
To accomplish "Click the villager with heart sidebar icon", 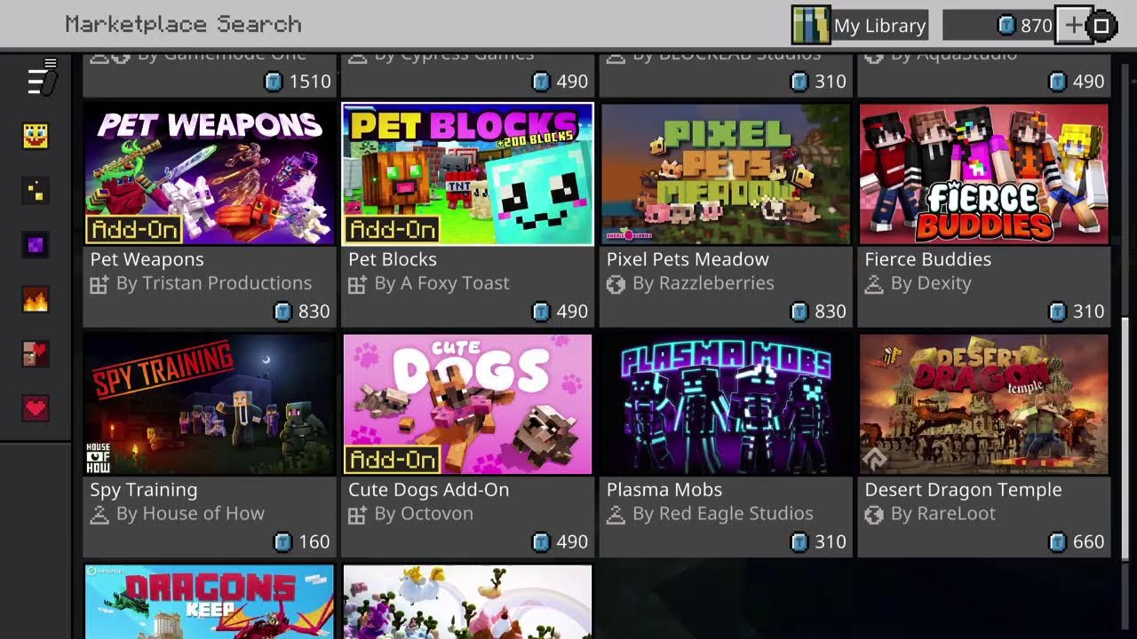I will [x=36, y=354].
